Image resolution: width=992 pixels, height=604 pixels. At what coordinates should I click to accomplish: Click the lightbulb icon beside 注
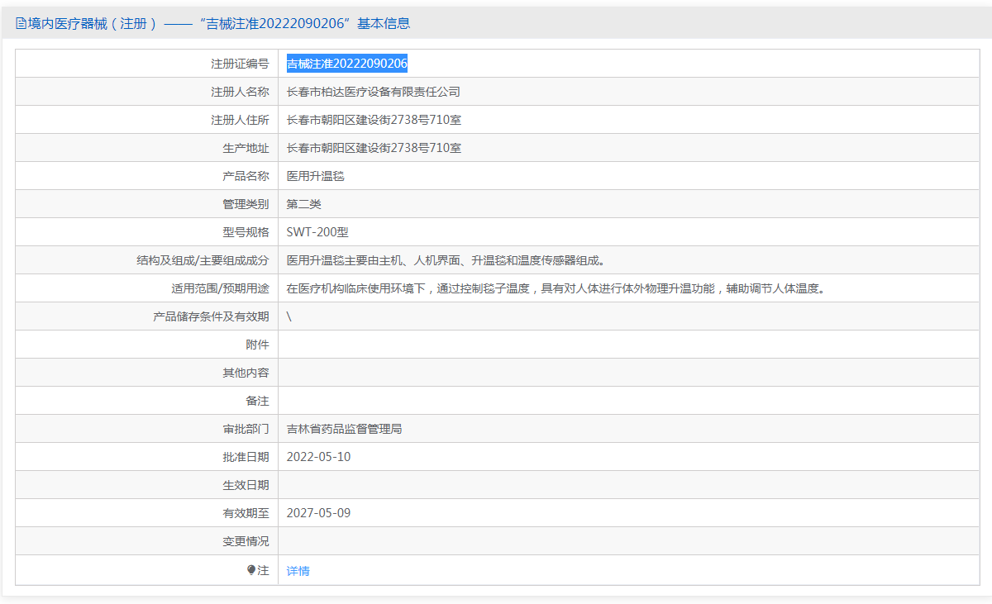tap(251, 570)
